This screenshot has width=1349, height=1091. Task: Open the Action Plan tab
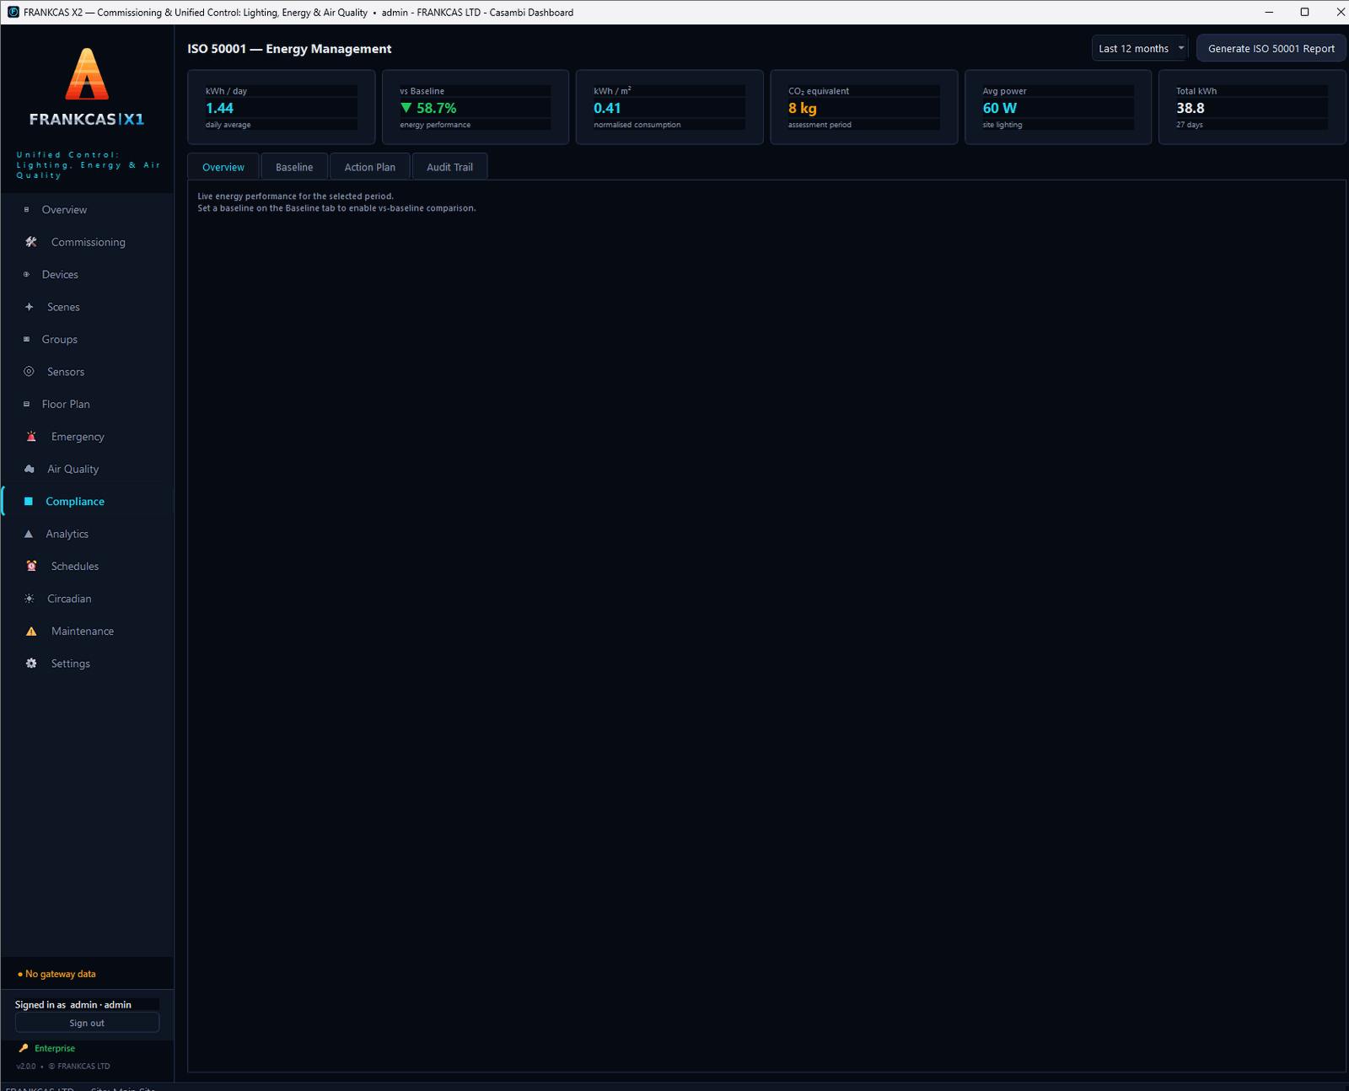(369, 167)
